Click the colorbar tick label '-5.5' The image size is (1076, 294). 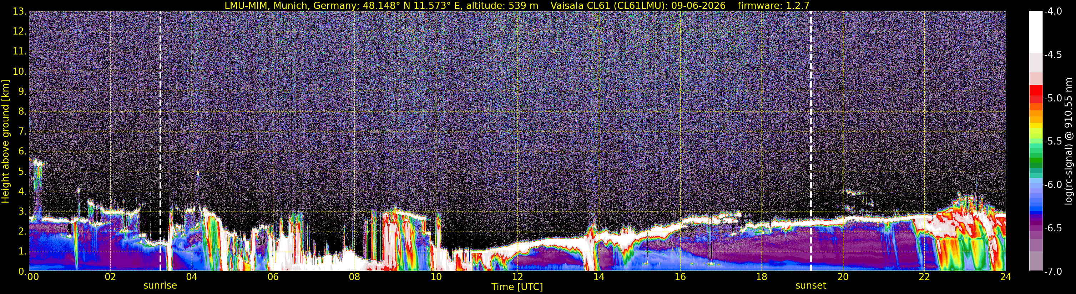click(x=1052, y=141)
